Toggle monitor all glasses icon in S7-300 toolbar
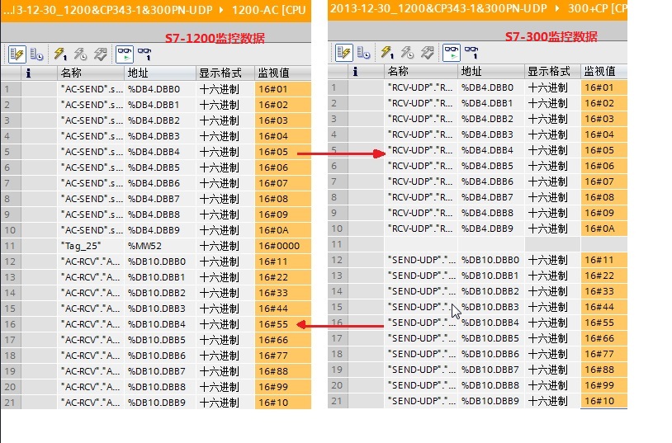 tap(452, 53)
